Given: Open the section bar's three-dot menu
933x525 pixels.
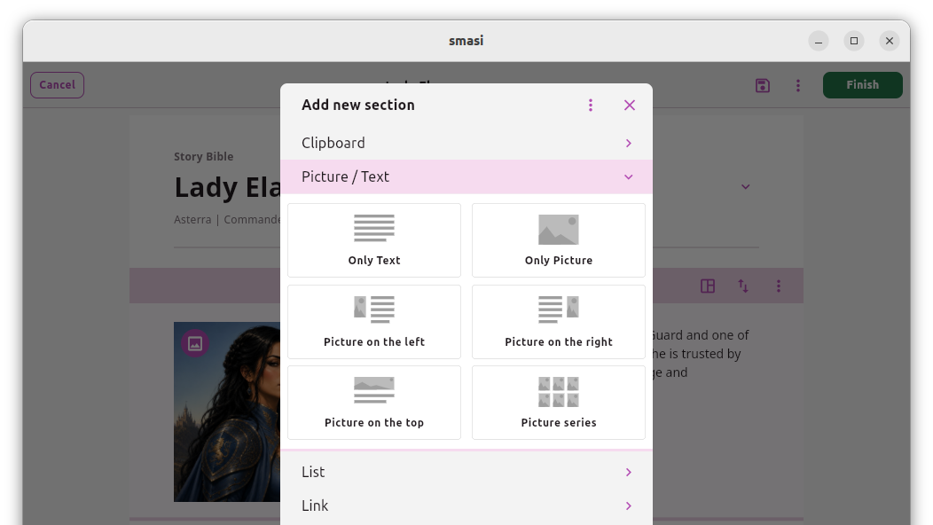Looking at the screenshot, I should point(779,286).
